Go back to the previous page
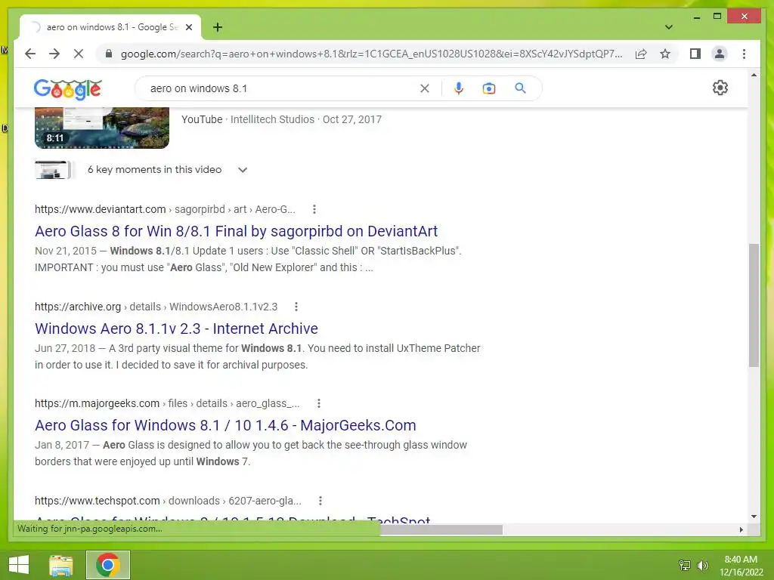Viewport: 774px width, 580px height. coord(30,54)
